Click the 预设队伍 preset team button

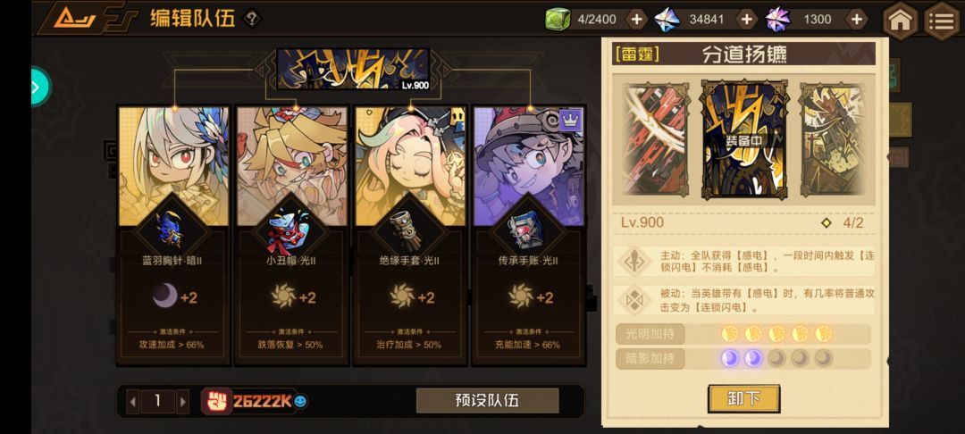point(488,401)
